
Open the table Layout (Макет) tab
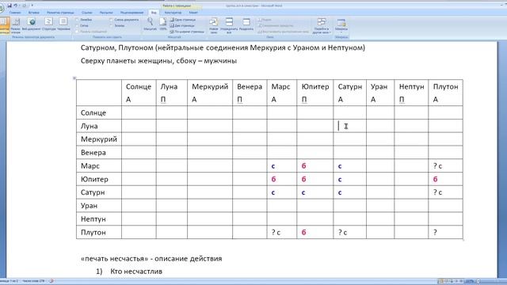click(193, 13)
